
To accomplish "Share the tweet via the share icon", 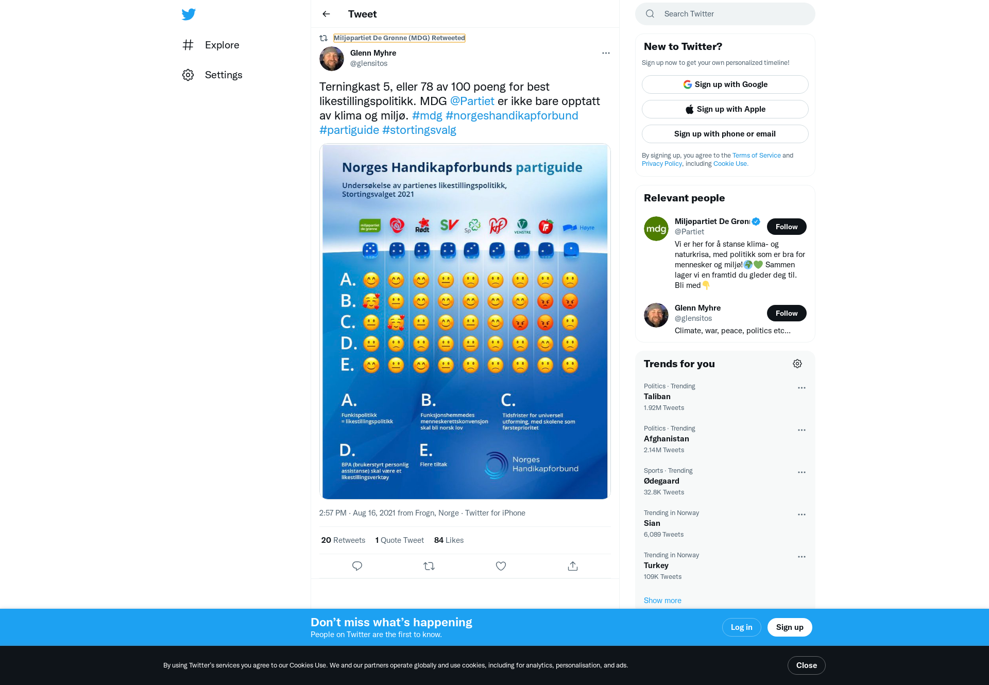I will (573, 566).
